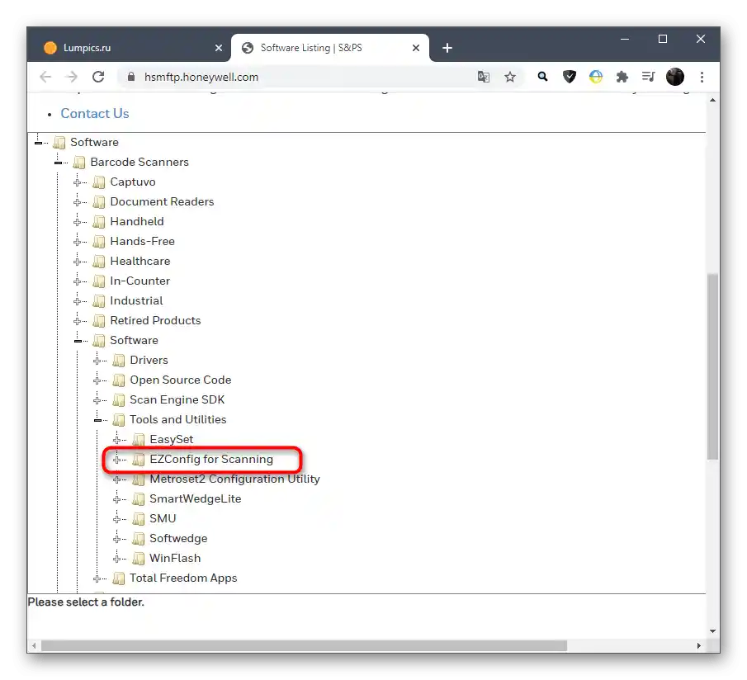Expand the Captuvo folder
Viewport: 747px width, 680px height.
[x=78, y=182]
